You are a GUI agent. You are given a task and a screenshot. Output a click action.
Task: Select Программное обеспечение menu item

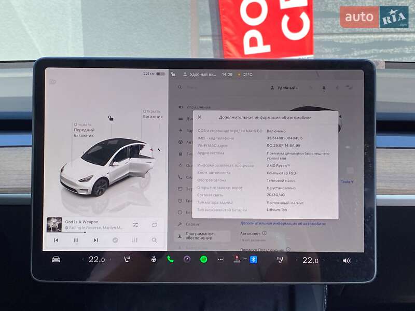(202, 236)
